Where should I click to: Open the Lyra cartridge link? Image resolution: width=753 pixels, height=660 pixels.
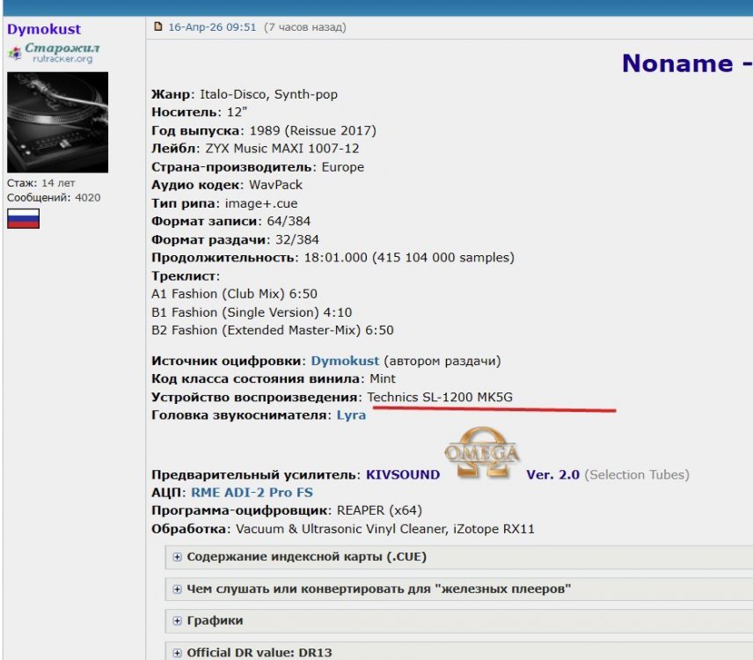tap(351, 415)
